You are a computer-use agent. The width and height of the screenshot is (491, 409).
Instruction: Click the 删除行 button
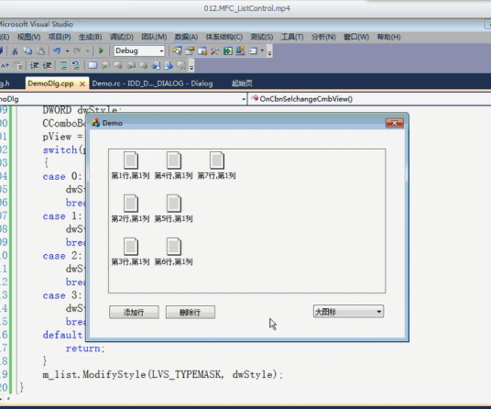190,312
